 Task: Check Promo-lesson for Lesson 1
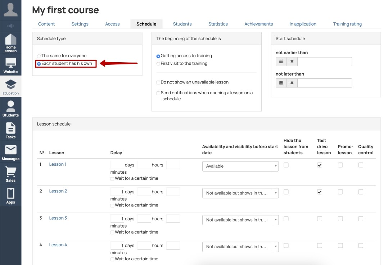click(340, 165)
